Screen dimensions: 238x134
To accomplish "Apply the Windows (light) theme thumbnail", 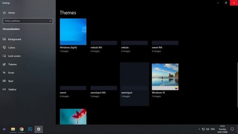I will pos(73,32).
